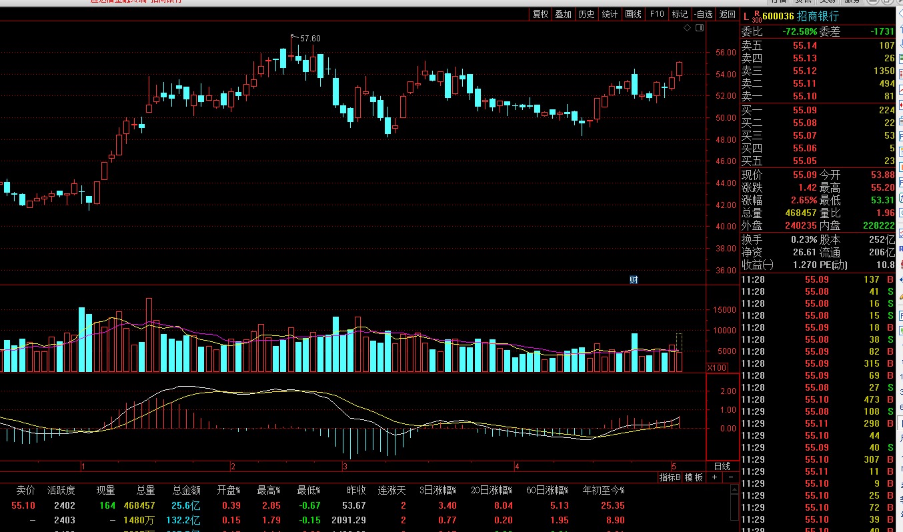The width and height of the screenshot is (903, 532).
Task: Click the 统计 statistics button
Action: tap(610, 14)
